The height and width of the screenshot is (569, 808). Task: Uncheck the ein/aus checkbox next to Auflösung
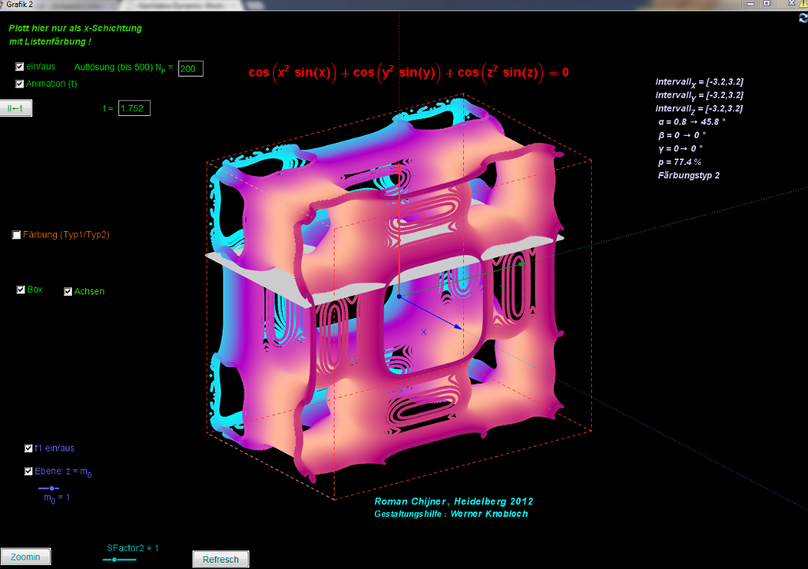20,67
